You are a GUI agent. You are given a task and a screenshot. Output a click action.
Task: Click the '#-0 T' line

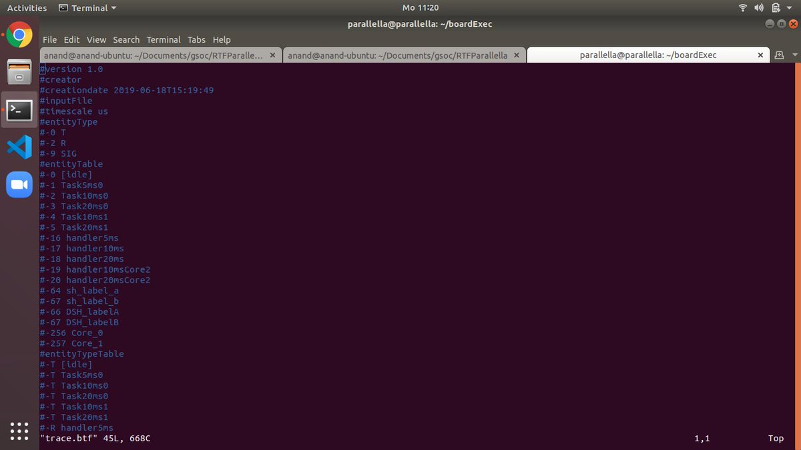tap(53, 133)
